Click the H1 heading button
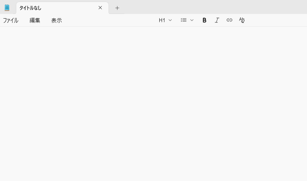The width and height of the screenshot is (307, 181). pyautogui.click(x=162, y=20)
